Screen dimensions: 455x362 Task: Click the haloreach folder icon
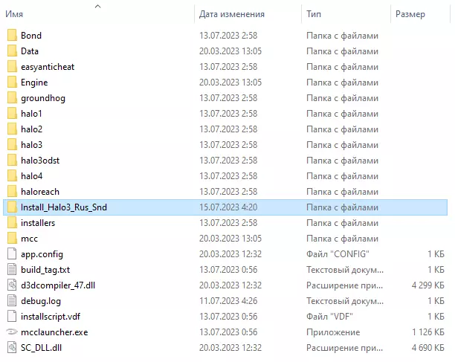tap(12, 192)
